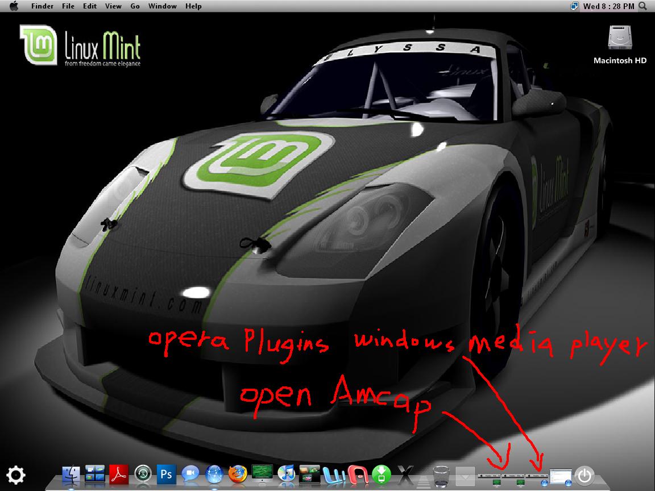This screenshot has width=655, height=491.
Task: Click the white gear icon
Action: (x=16, y=475)
